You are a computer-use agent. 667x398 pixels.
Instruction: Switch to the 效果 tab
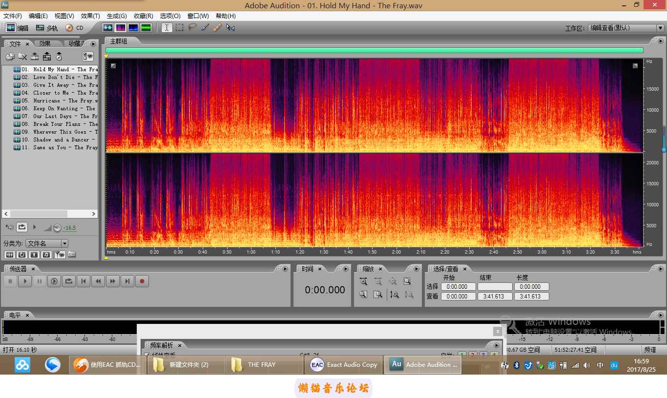point(45,44)
